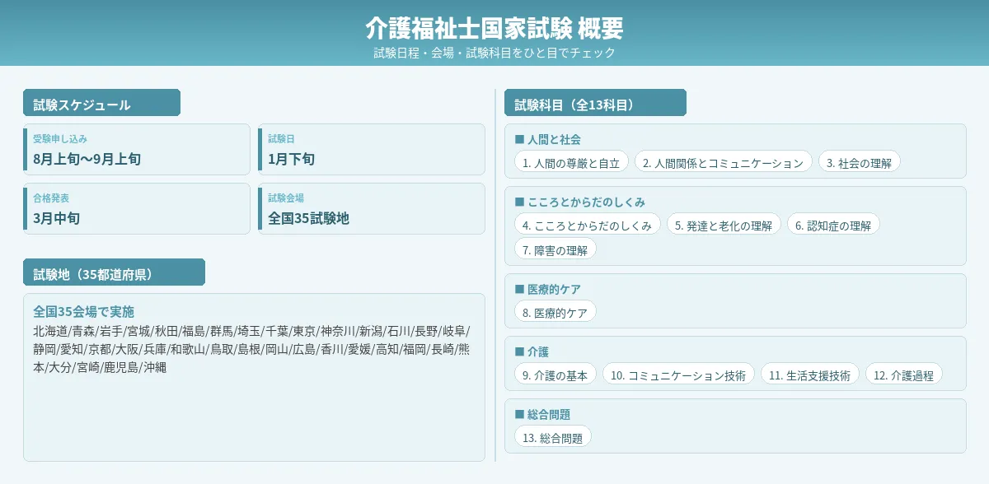The height and width of the screenshot is (484, 989).
Task: Click 和歌山 in the prefecture list
Action: 187,349
